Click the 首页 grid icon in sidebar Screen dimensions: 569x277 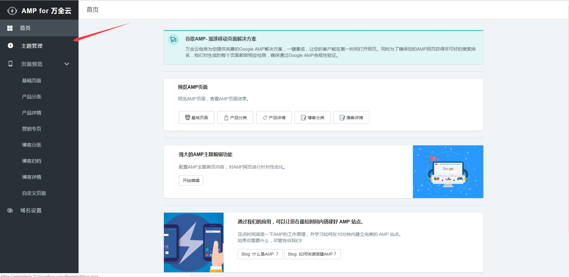pos(10,28)
